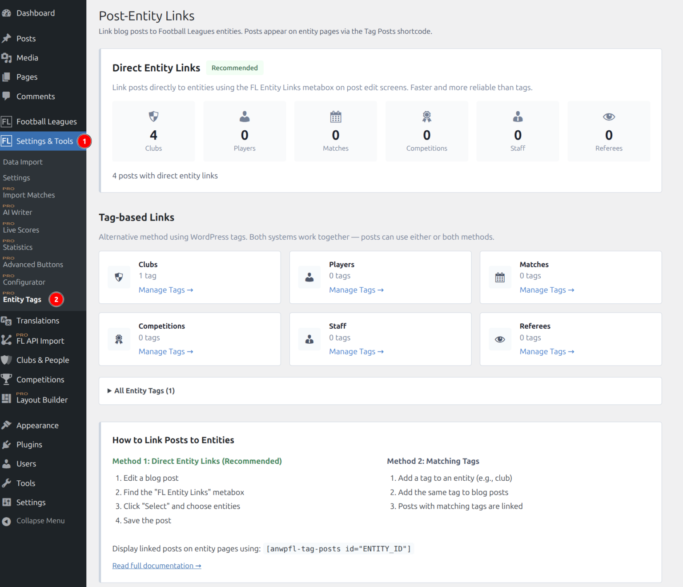
Task: Follow the Read full documentation link
Action: (157, 566)
